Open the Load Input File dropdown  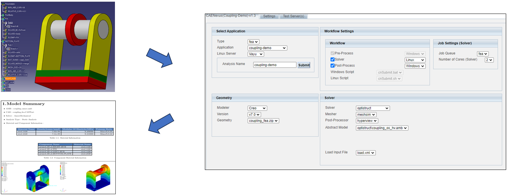pos(365,153)
